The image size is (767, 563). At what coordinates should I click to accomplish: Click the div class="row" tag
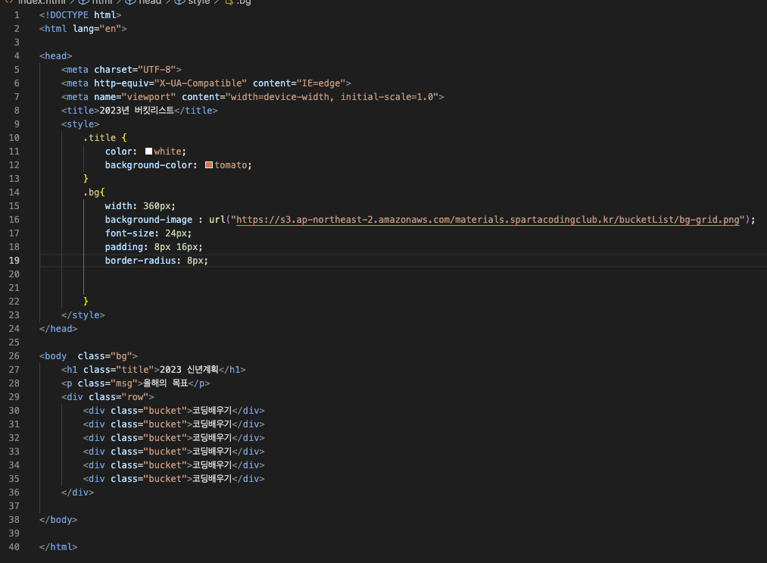tap(108, 397)
